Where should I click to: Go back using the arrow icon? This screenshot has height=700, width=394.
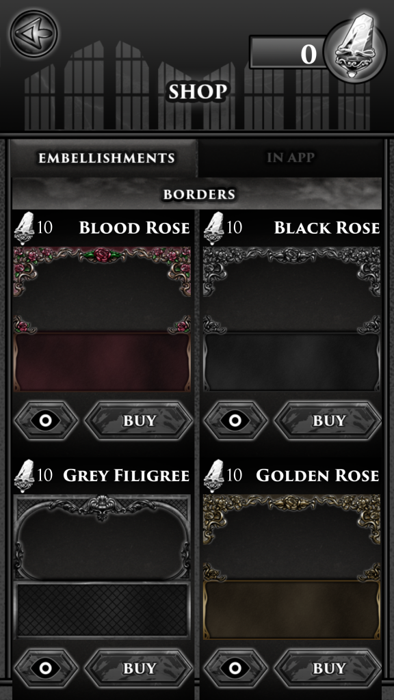(x=34, y=34)
